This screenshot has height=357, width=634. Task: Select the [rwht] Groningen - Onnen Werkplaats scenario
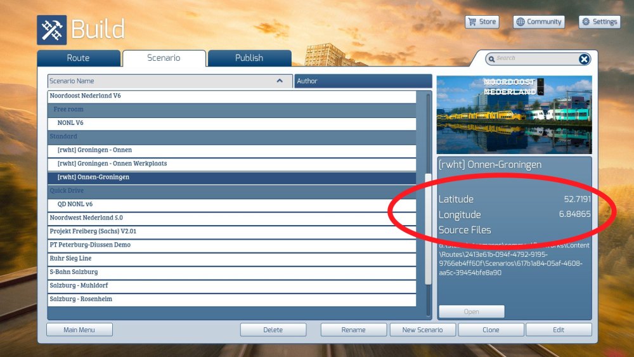tap(112, 164)
